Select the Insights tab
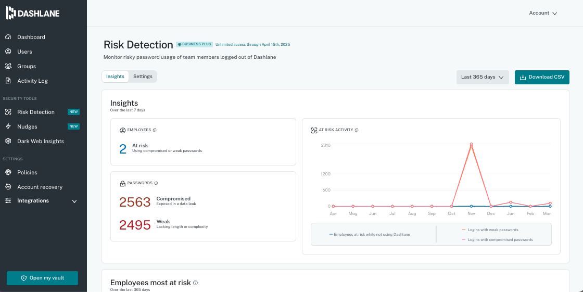This screenshot has width=583, height=292. coord(115,77)
